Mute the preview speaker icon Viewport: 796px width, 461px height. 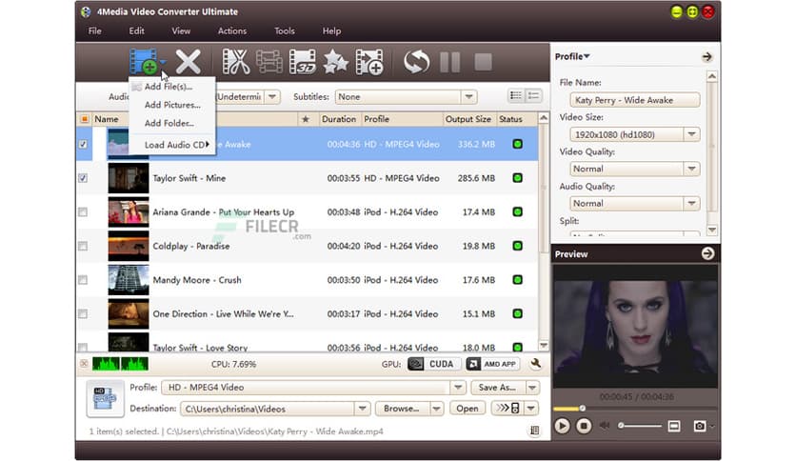[x=604, y=425]
